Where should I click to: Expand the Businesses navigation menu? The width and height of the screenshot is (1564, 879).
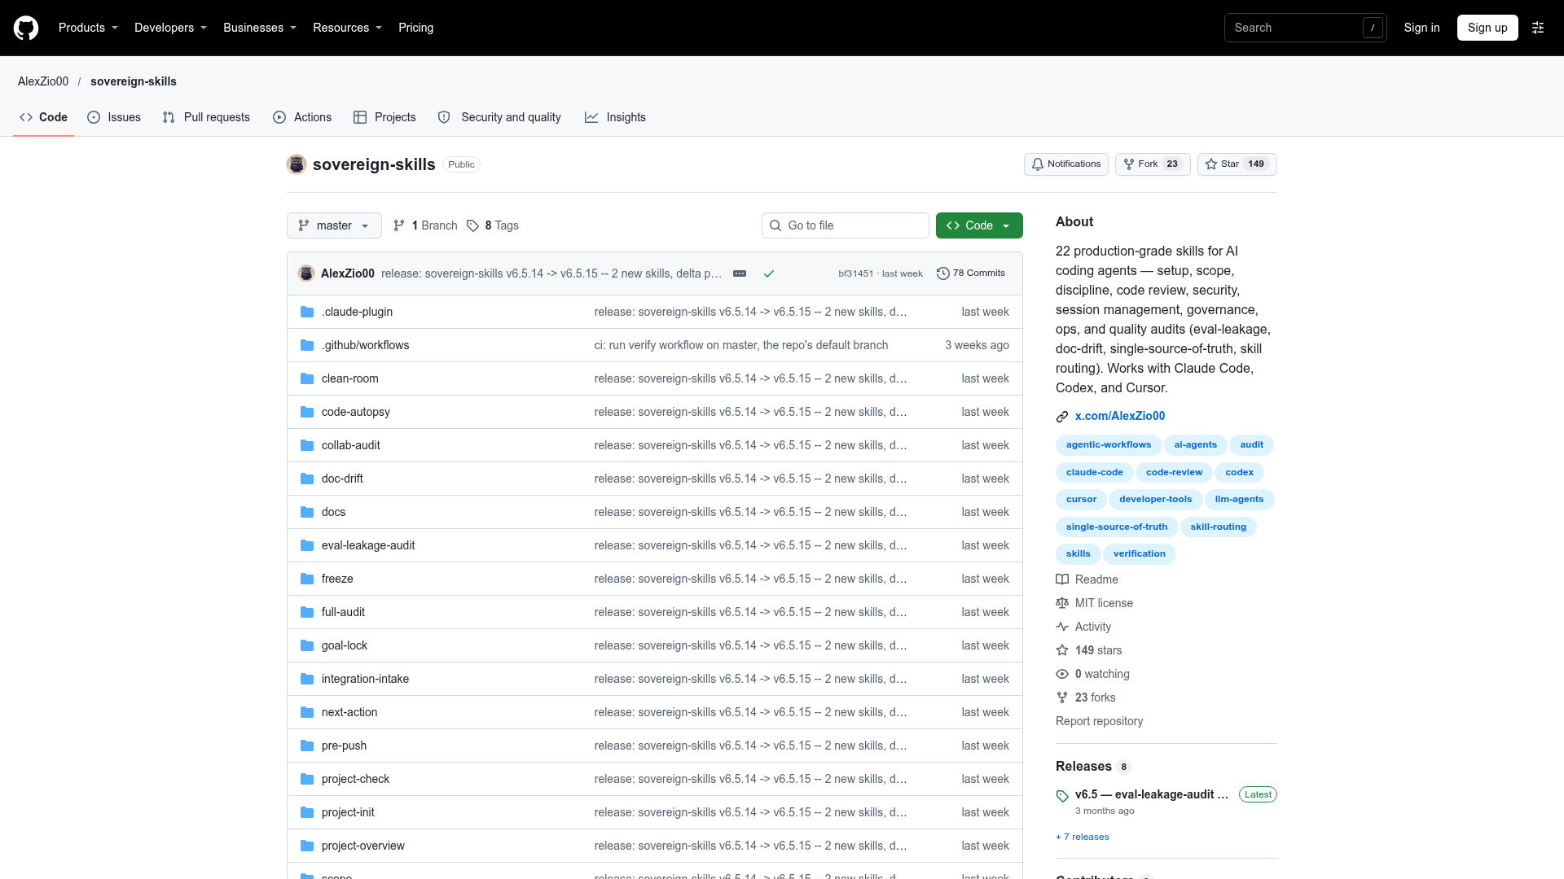point(260,28)
